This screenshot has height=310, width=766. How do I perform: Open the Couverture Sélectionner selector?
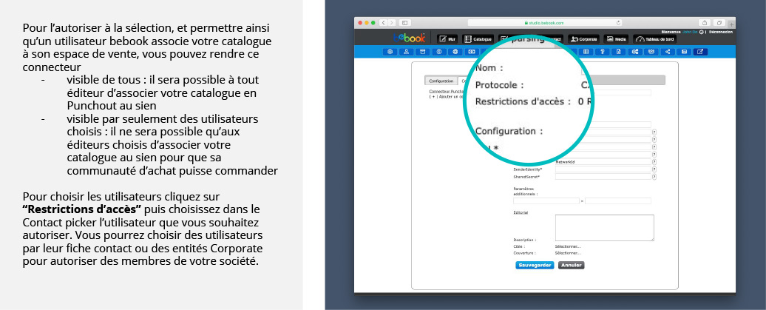coord(568,253)
